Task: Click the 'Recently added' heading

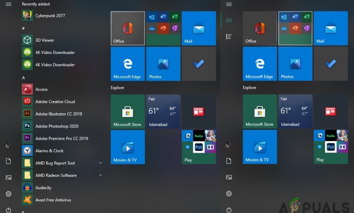Action: click(x=36, y=4)
